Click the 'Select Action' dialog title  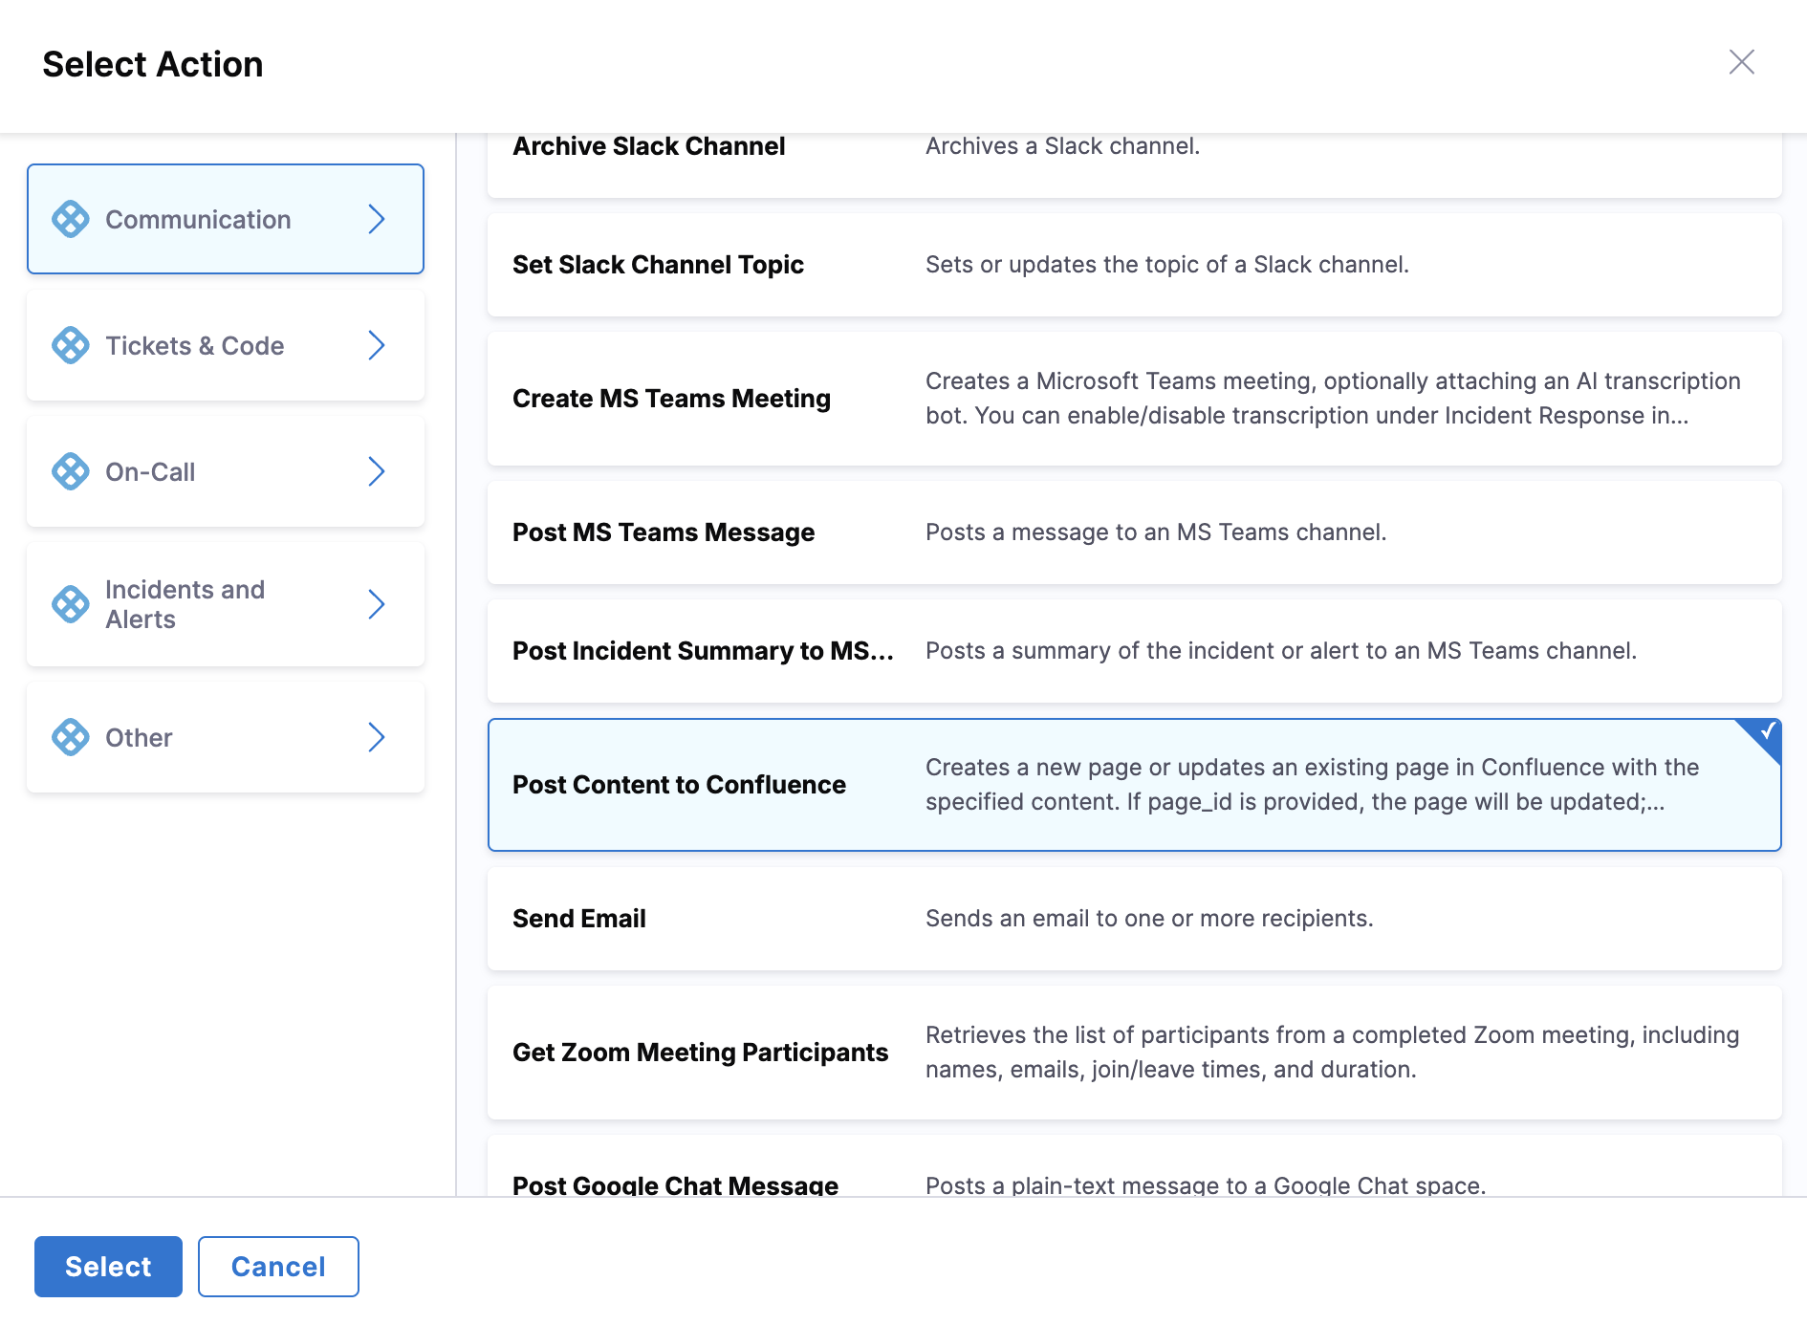click(153, 64)
